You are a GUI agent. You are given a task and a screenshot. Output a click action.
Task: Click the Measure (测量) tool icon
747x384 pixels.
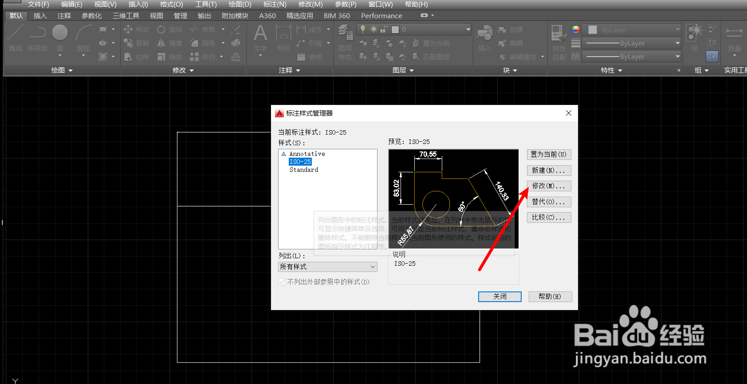point(734,38)
